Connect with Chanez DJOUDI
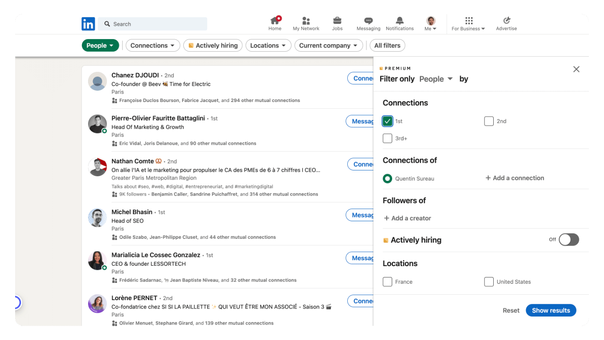 coord(361,78)
